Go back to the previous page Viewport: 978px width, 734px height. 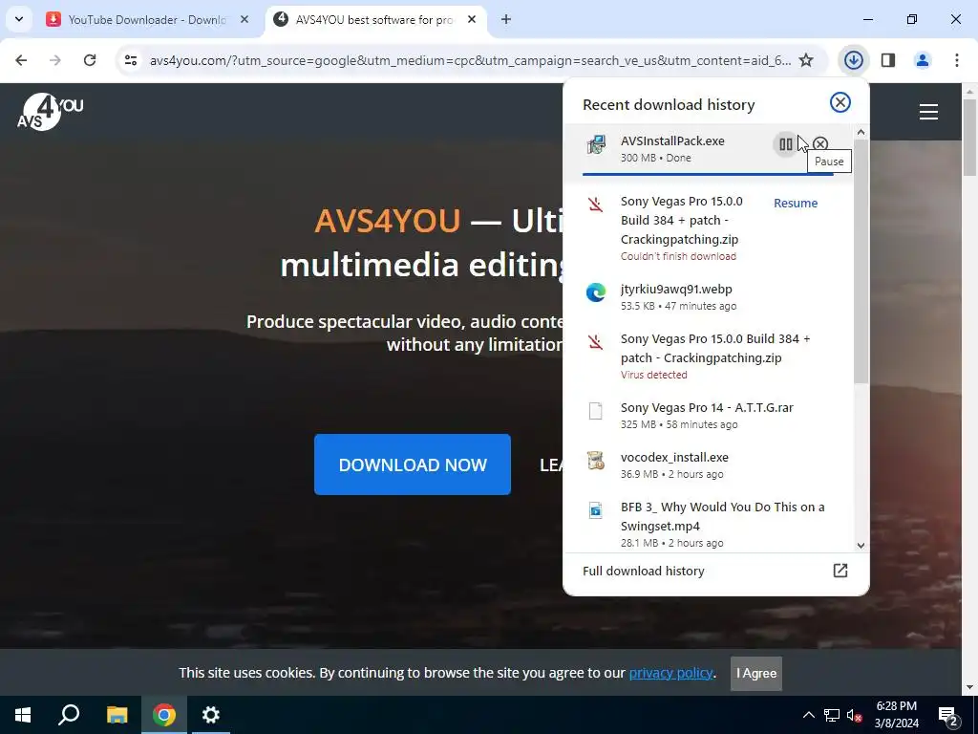(21, 60)
